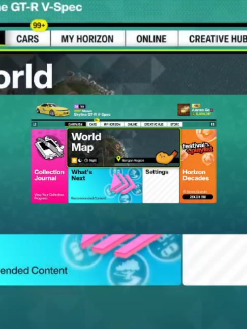Select the LB bumper navigation icon
This screenshot has height=329, width=247.
pyautogui.click(x=35, y=124)
